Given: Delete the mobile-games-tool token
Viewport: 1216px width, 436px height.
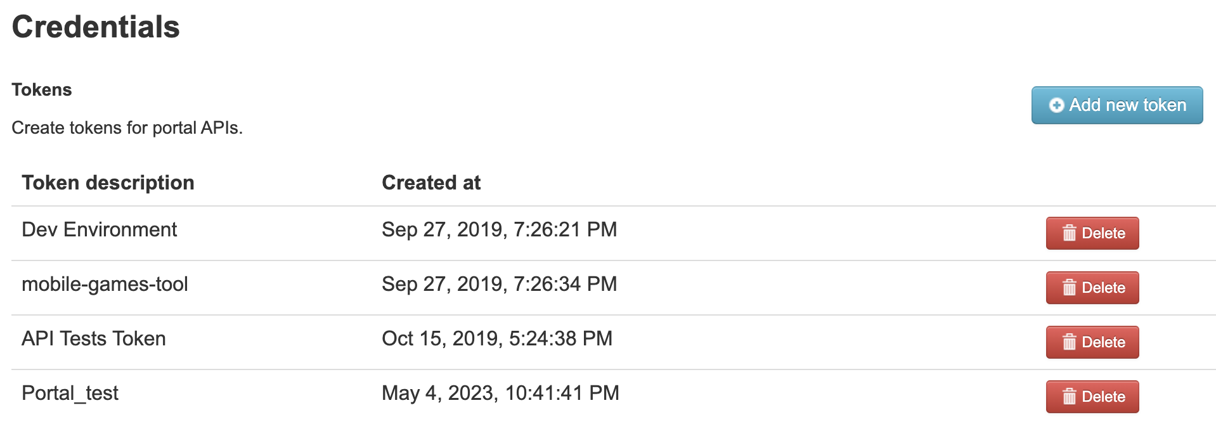Looking at the screenshot, I should (x=1092, y=288).
